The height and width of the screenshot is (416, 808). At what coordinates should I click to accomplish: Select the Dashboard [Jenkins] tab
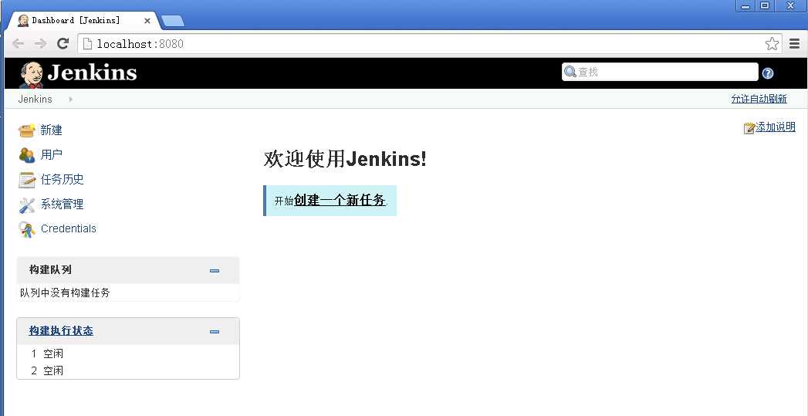tap(85, 21)
